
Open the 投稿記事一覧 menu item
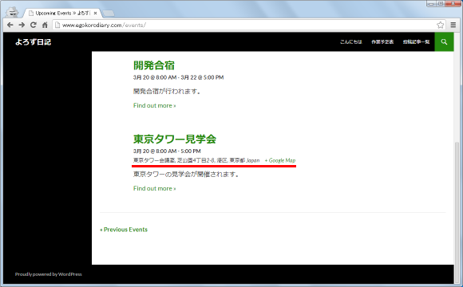pos(416,42)
